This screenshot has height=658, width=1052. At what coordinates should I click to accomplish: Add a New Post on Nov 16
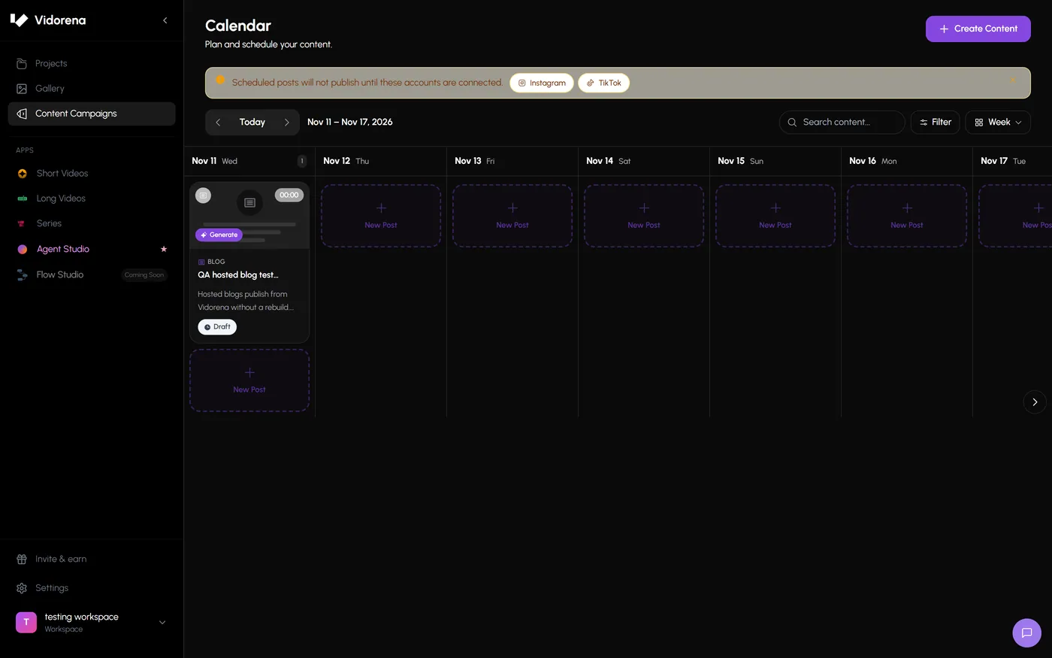pyautogui.click(x=907, y=216)
